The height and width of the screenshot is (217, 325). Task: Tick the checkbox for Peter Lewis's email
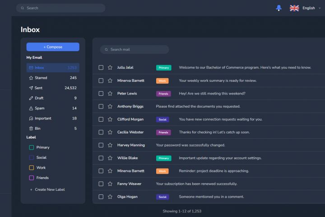101,94
